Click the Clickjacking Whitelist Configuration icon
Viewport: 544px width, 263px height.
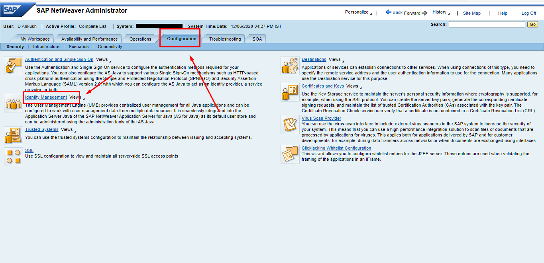pyautogui.click(x=290, y=154)
